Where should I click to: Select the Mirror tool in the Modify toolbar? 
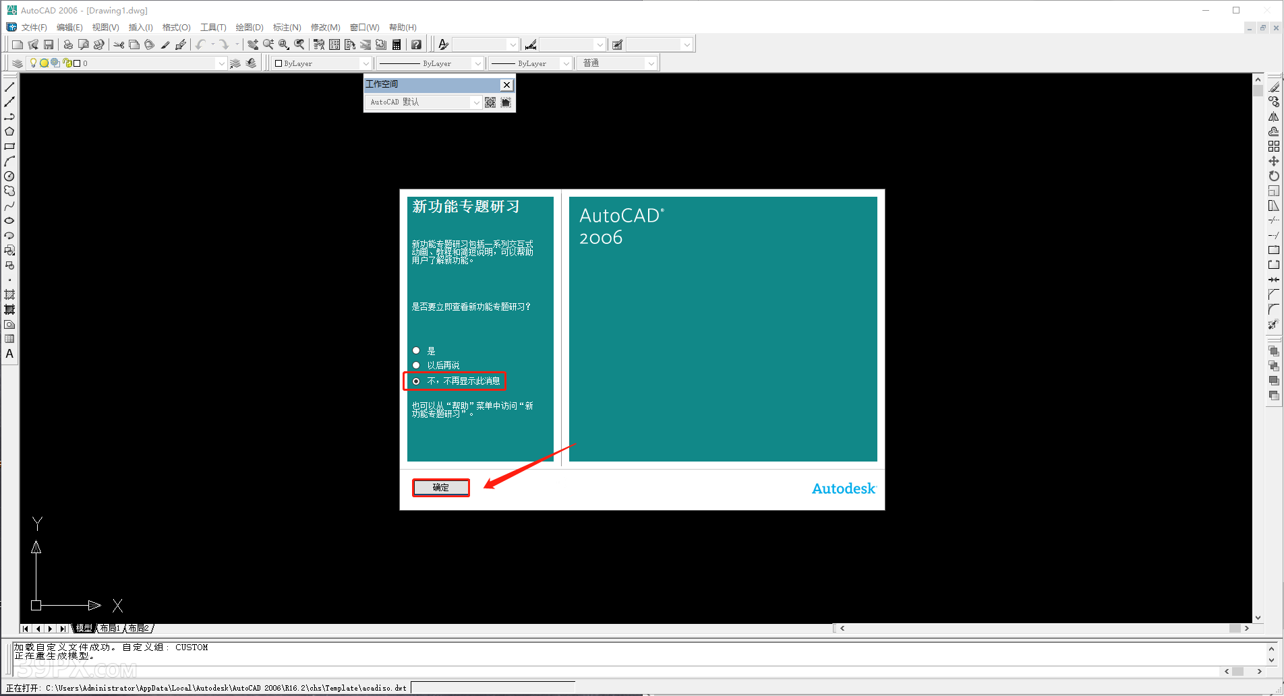[1274, 116]
